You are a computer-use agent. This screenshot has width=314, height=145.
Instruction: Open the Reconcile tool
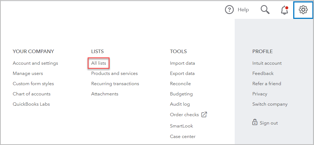(180, 84)
